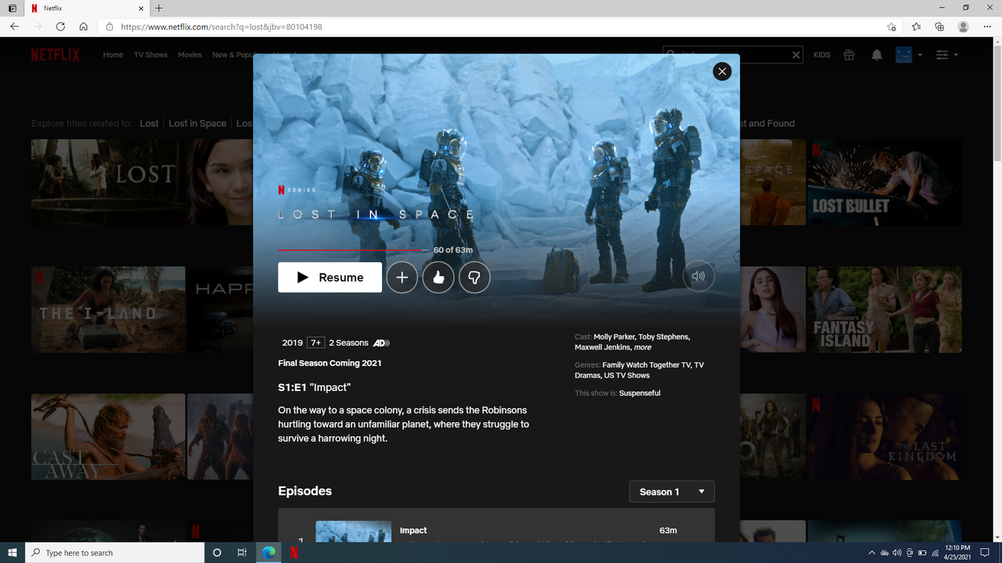
Task: Open the Fantasy Island thumbnail
Action: coord(885,310)
